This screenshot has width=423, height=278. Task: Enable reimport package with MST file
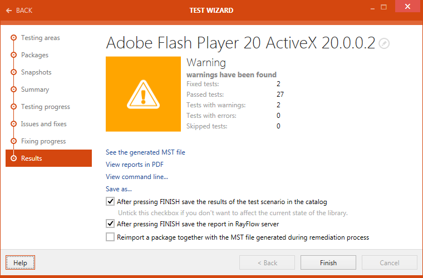(110, 237)
